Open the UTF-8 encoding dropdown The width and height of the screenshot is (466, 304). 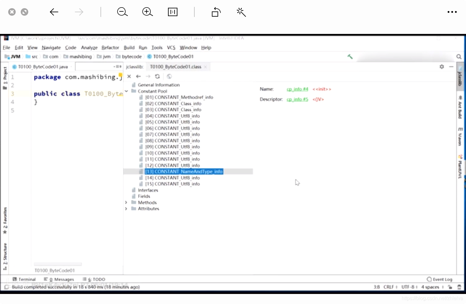(x=409, y=287)
